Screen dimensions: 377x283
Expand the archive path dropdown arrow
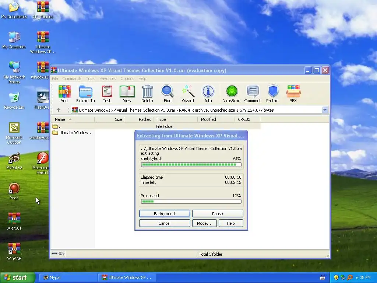325,110
